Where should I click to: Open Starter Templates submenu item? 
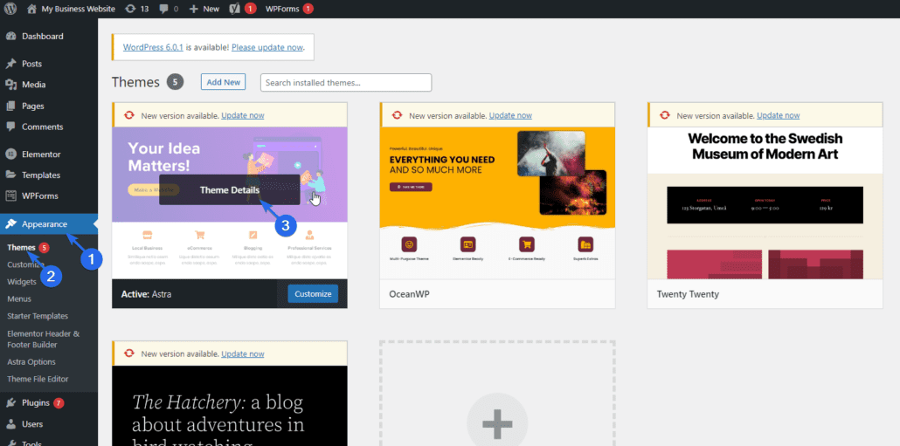point(38,316)
